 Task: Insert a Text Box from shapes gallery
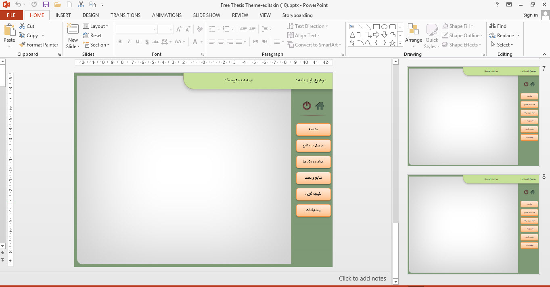pyautogui.click(x=352, y=27)
